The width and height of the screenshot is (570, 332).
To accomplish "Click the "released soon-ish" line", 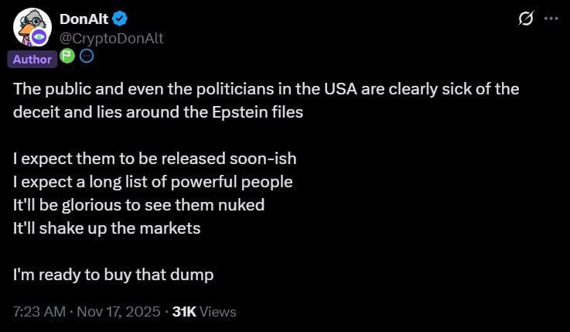I will (x=155, y=159).
